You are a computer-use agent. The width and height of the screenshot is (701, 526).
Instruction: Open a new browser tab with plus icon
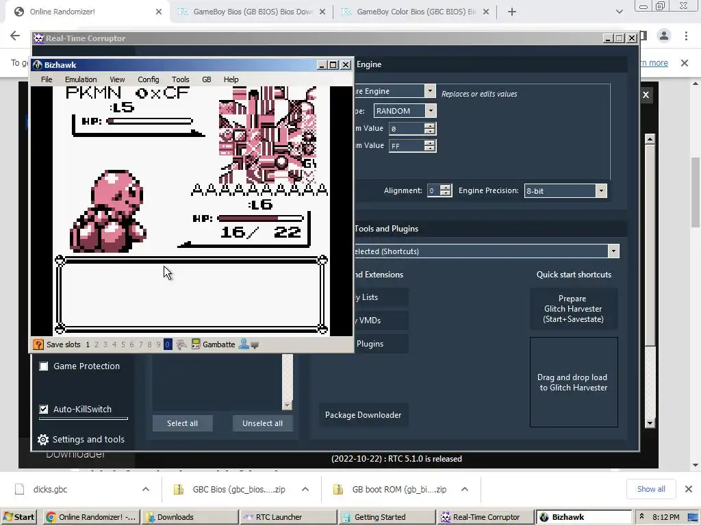pos(512,12)
